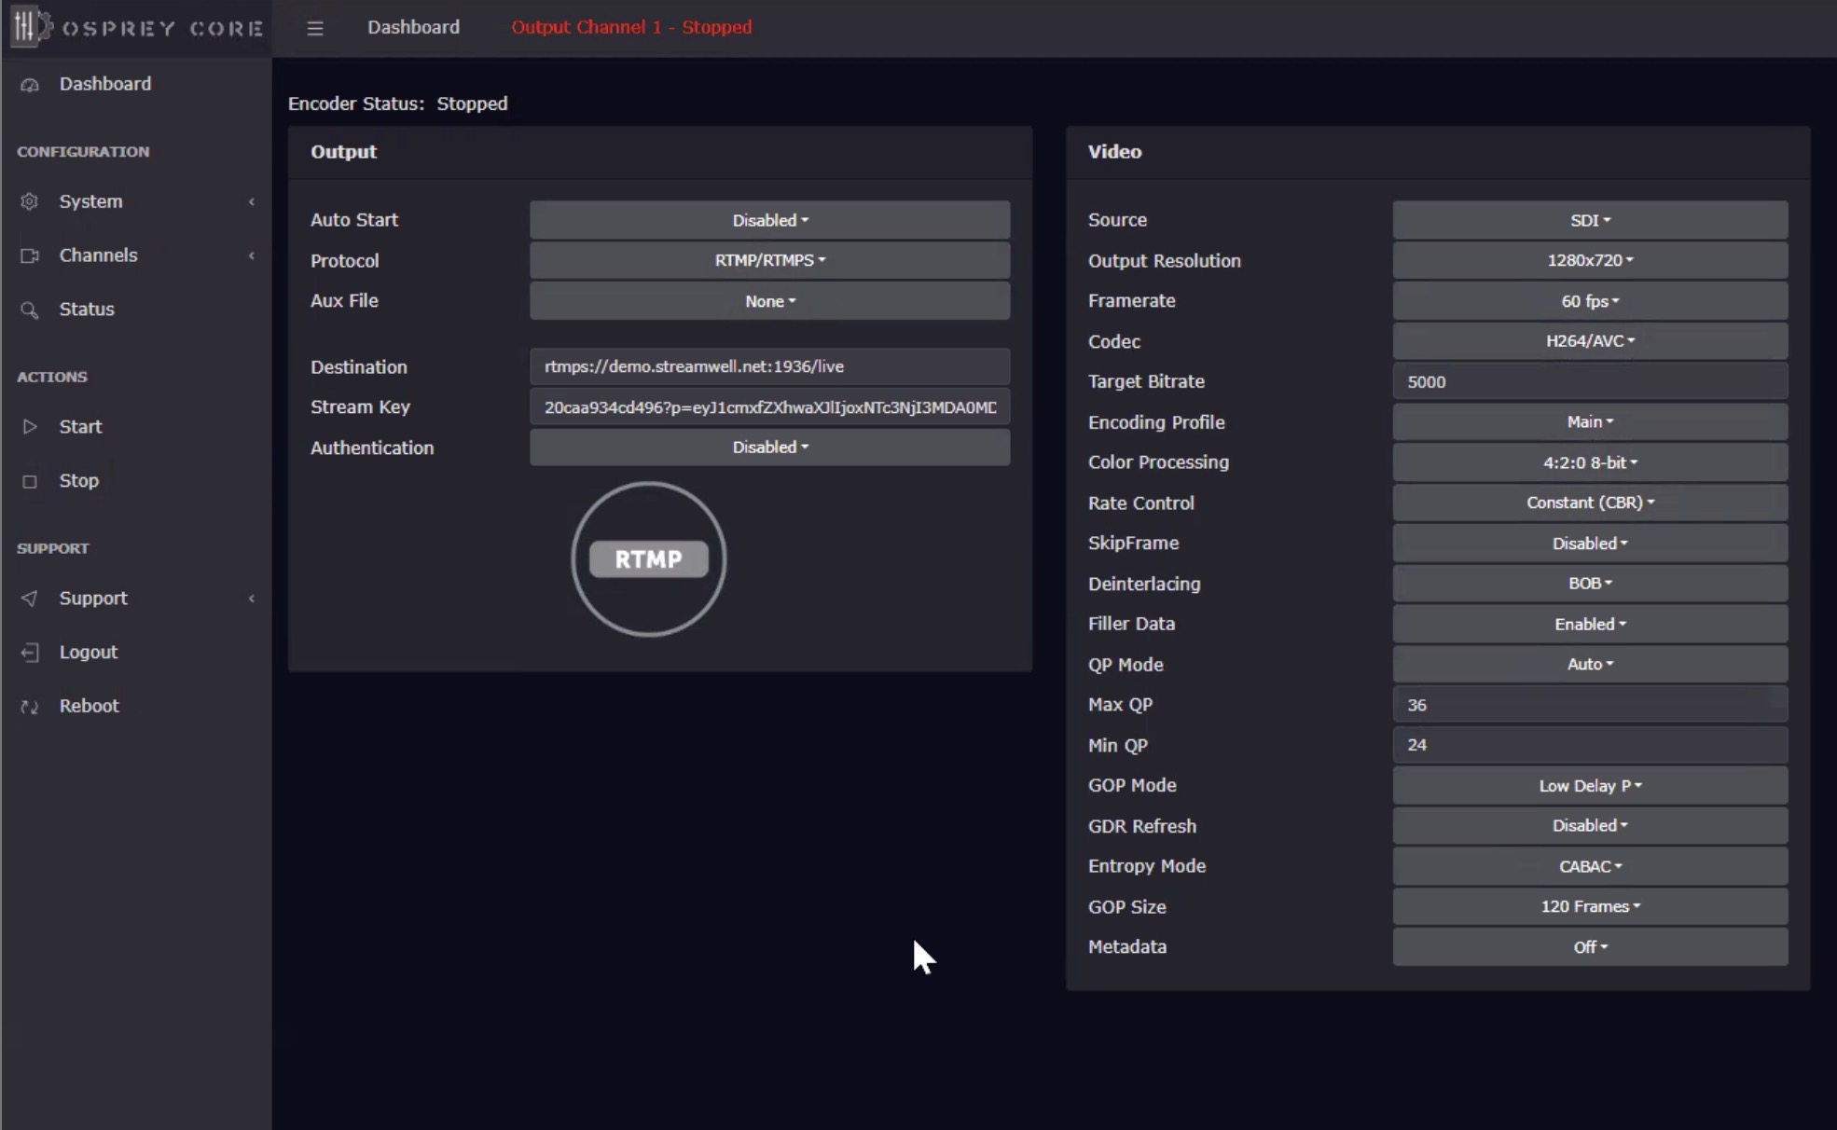Select Output Channel 1 - Stopped header
This screenshot has height=1130, width=1837.
[x=631, y=27]
